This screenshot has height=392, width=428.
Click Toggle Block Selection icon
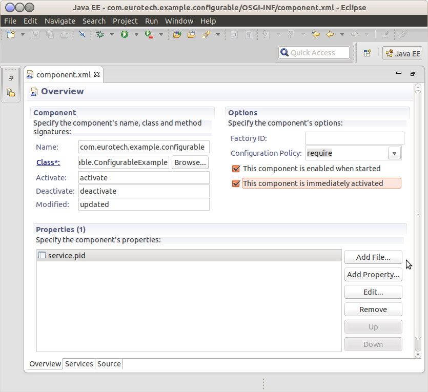[234, 35]
